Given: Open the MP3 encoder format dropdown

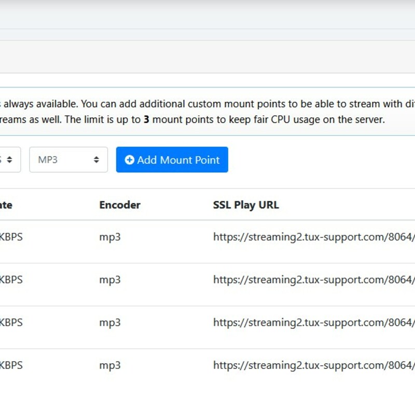Looking at the screenshot, I should tap(68, 160).
